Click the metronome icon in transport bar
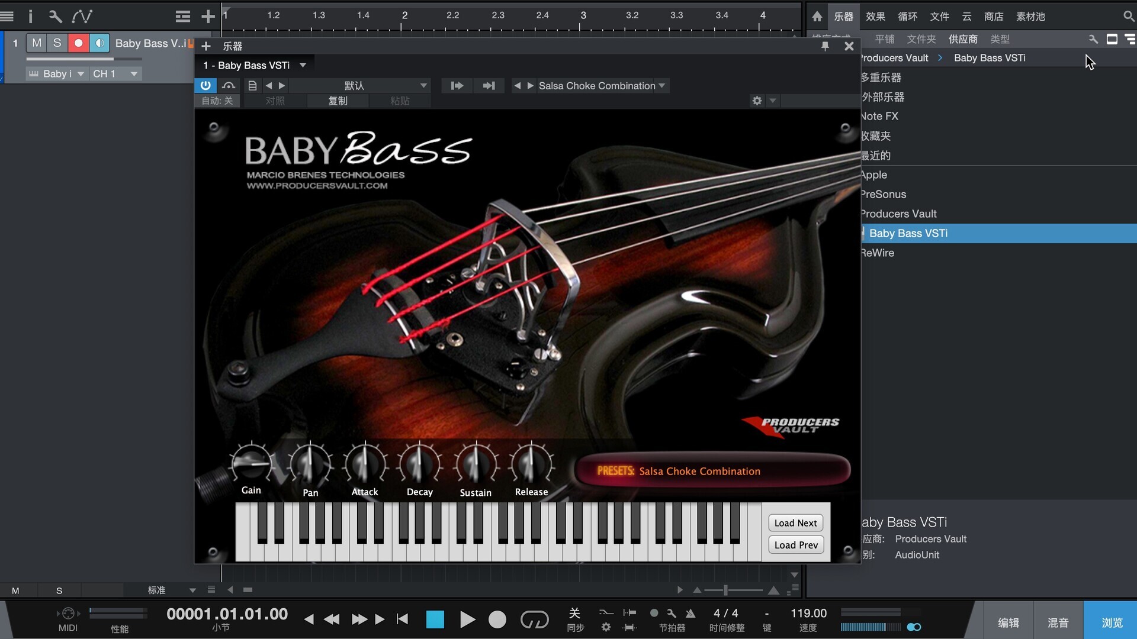Screen dimensions: 1137x639 690,614
